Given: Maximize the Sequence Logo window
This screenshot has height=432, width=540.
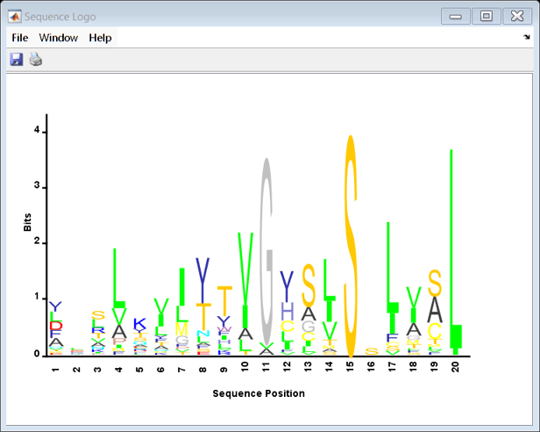Looking at the screenshot, I should 486,16.
